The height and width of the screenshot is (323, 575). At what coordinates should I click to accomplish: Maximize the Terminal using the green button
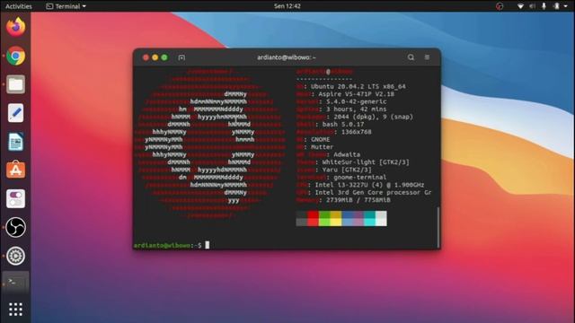click(164, 57)
